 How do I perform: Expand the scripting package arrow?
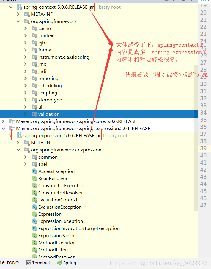(x=26, y=93)
